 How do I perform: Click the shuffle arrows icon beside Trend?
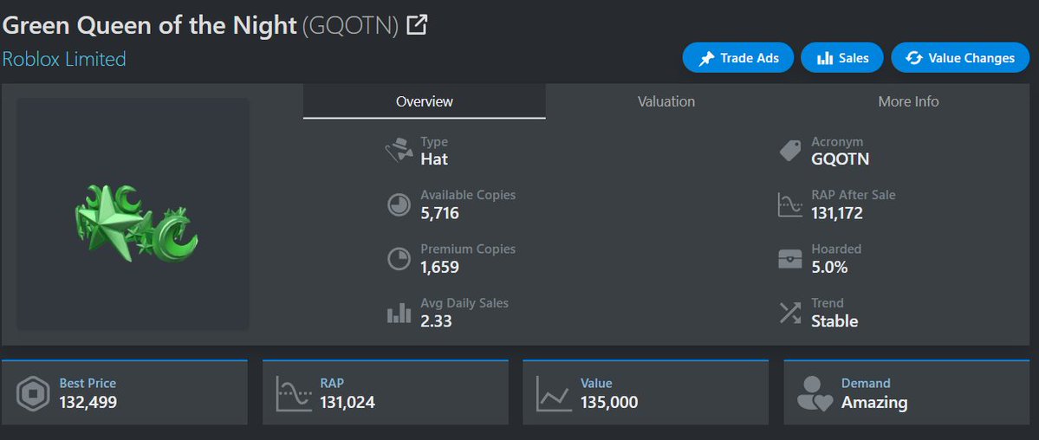click(789, 313)
